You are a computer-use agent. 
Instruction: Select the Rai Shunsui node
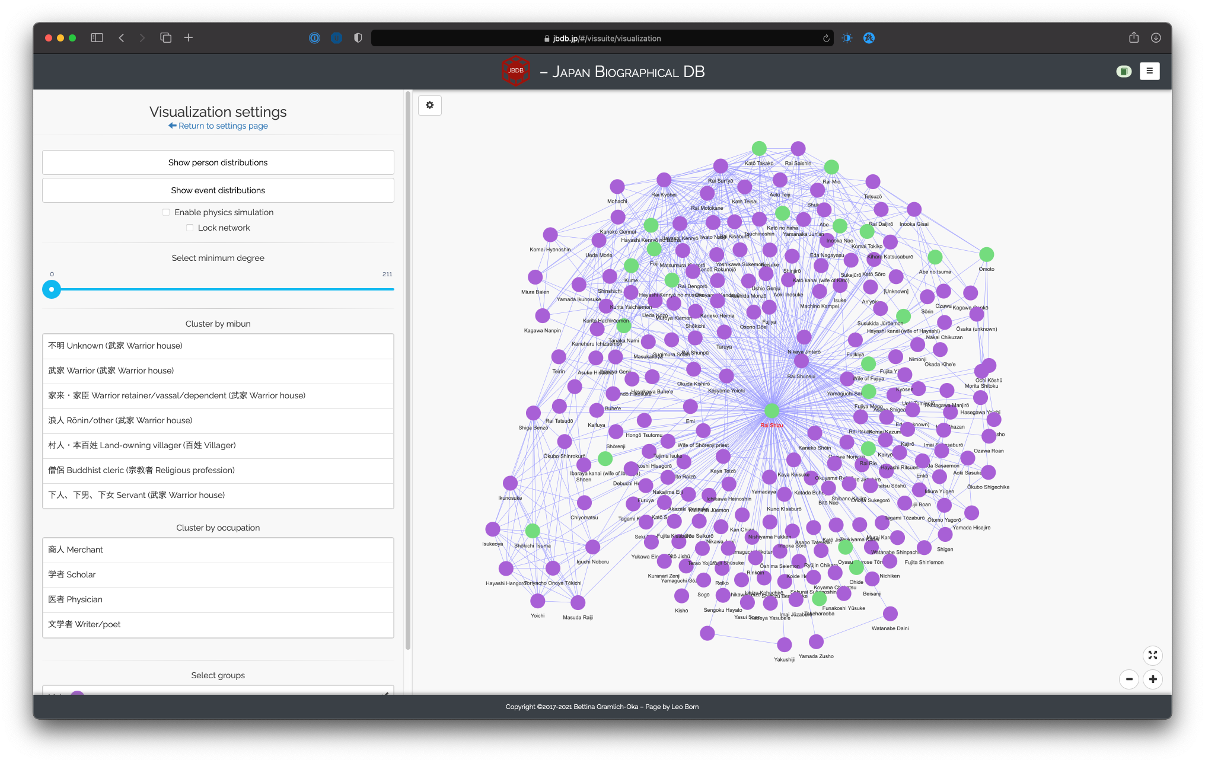tap(801, 361)
